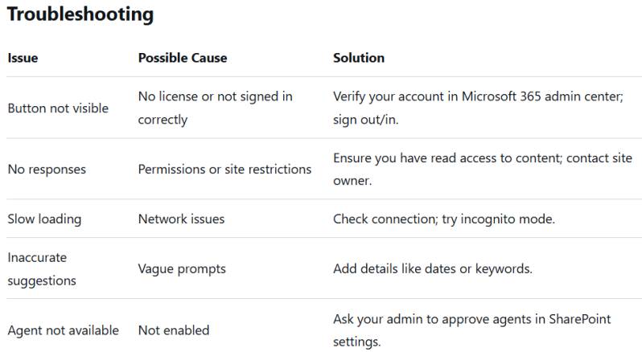Viewport: 642px width, 352px height.
Task: Click 'Add details like dates or keywords.' solution
Action: [432, 269]
